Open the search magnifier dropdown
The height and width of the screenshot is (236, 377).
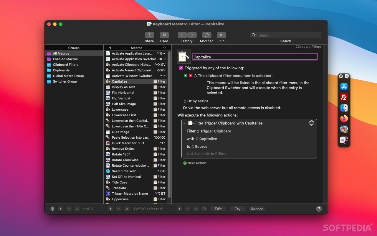(x=254, y=35)
